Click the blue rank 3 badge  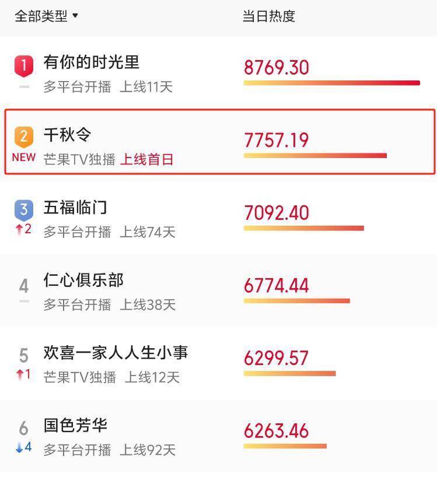pos(24,209)
